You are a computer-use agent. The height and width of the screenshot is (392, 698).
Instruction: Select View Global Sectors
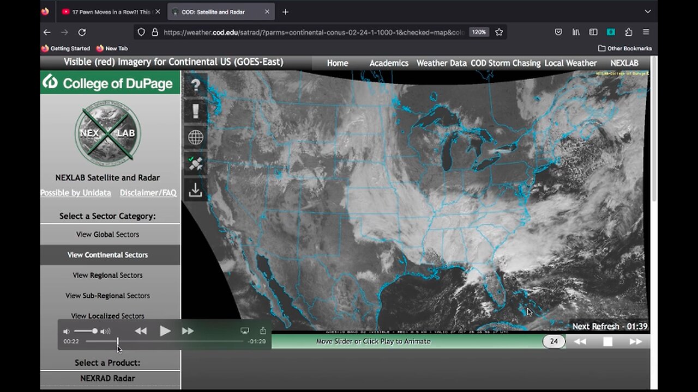(x=110, y=234)
